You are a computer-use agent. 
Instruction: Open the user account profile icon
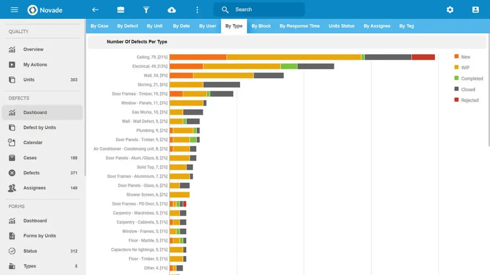(475, 10)
